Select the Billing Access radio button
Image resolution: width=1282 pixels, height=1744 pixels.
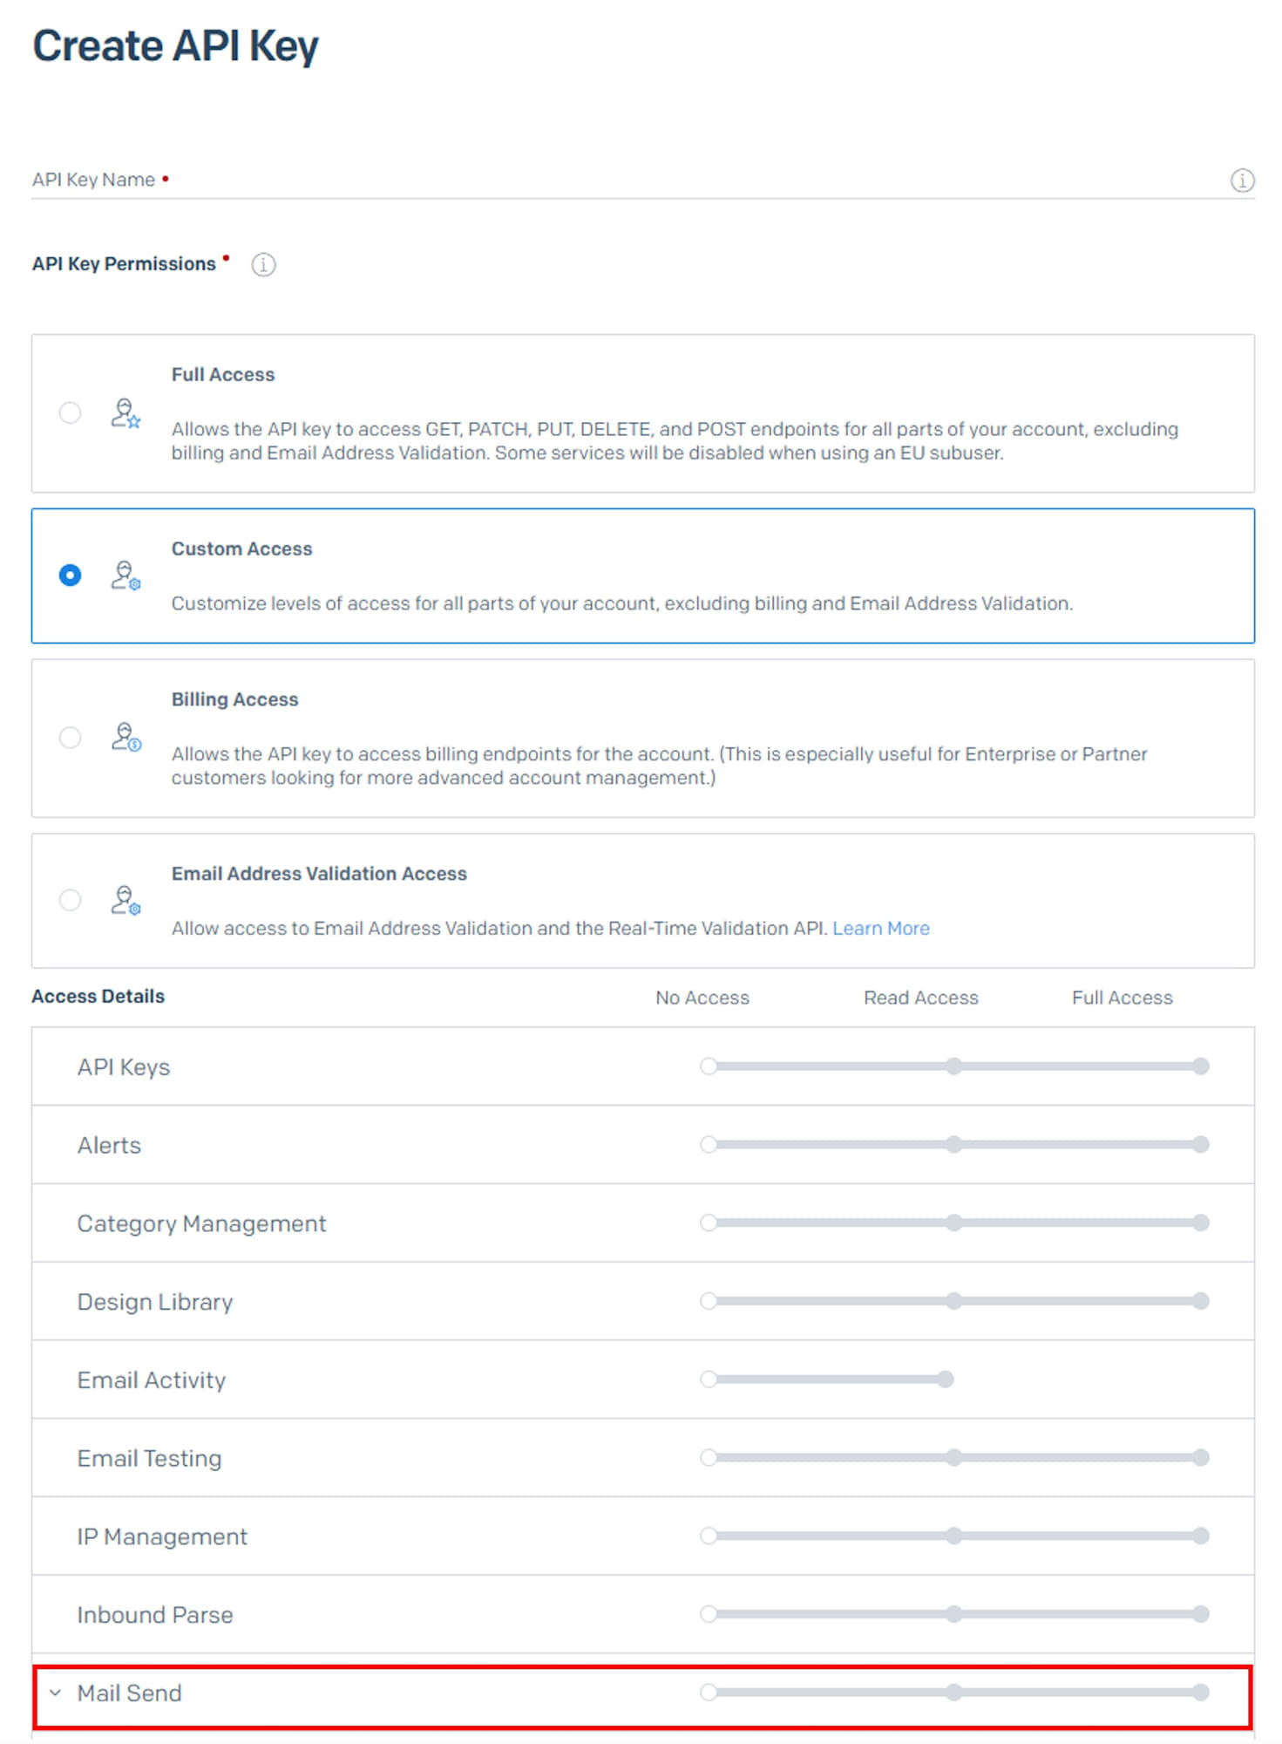tap(70, 738)
